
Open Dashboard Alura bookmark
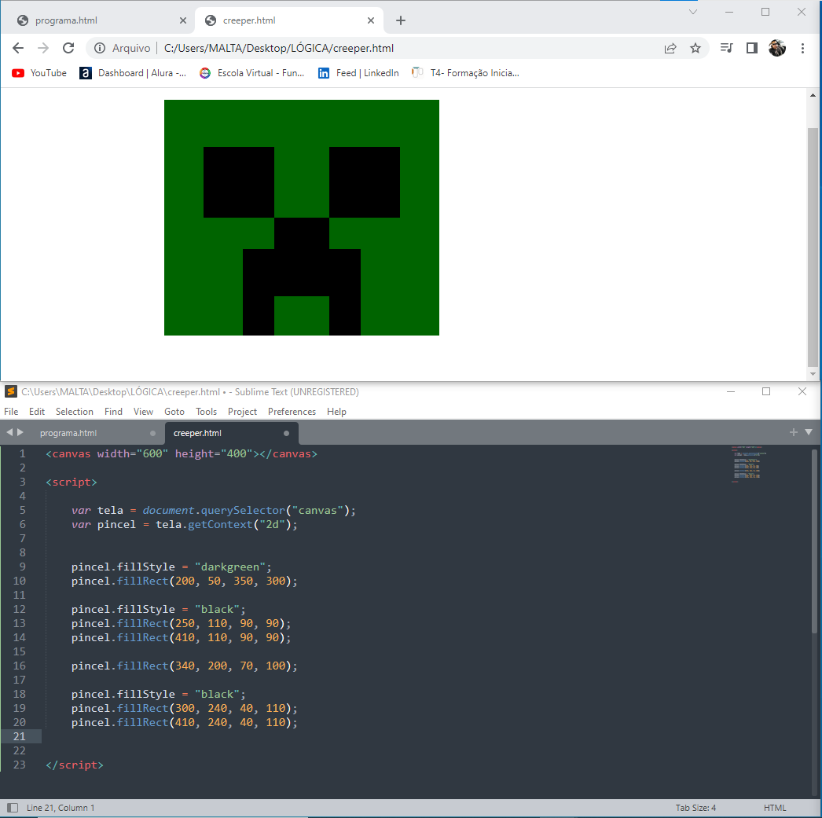pos(133,73)
